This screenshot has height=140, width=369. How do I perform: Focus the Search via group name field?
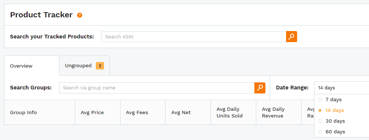point(157,88)
